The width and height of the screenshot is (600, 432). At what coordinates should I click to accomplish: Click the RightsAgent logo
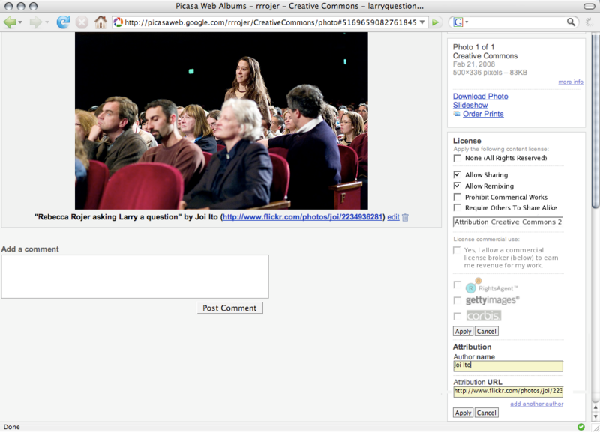[491, 287]
